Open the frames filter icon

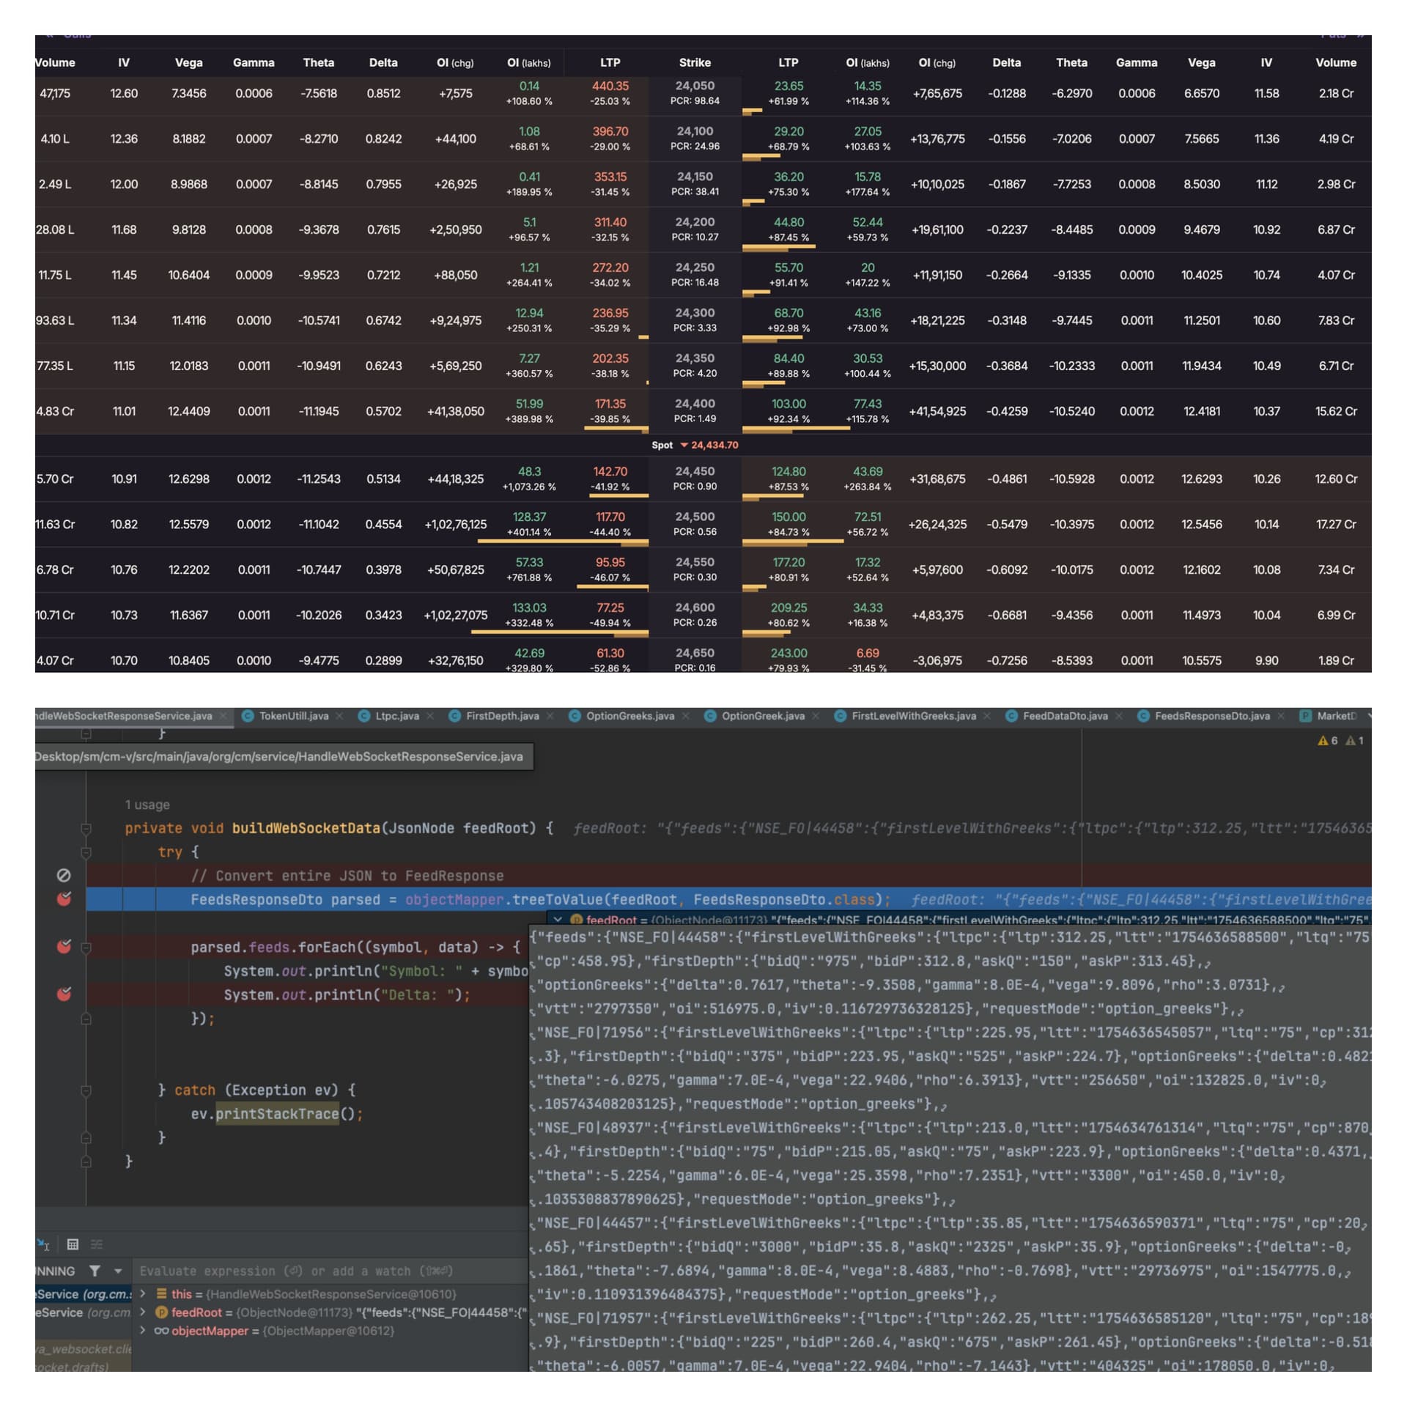(95, 1271)
